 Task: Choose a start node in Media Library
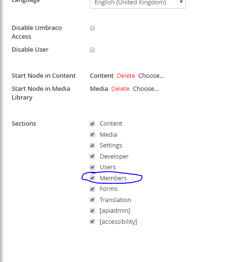click(x=145, y=89)
